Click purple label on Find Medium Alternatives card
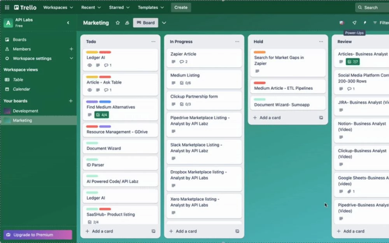Image resolution: width=389 pixels, height=243 pixels. tap(92, 102)
